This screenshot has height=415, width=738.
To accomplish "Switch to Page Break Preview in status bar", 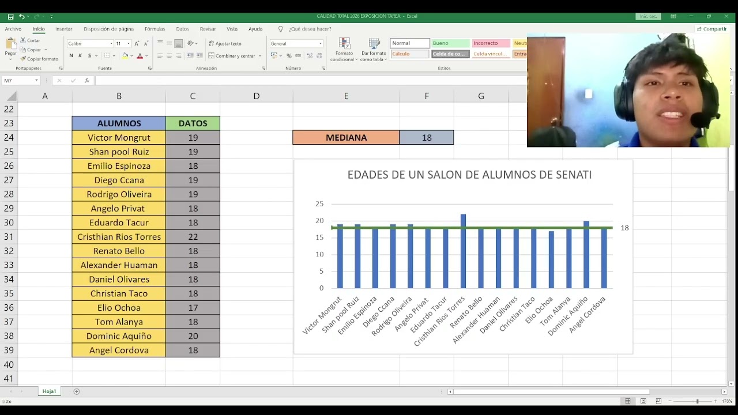I will (658, 401).
